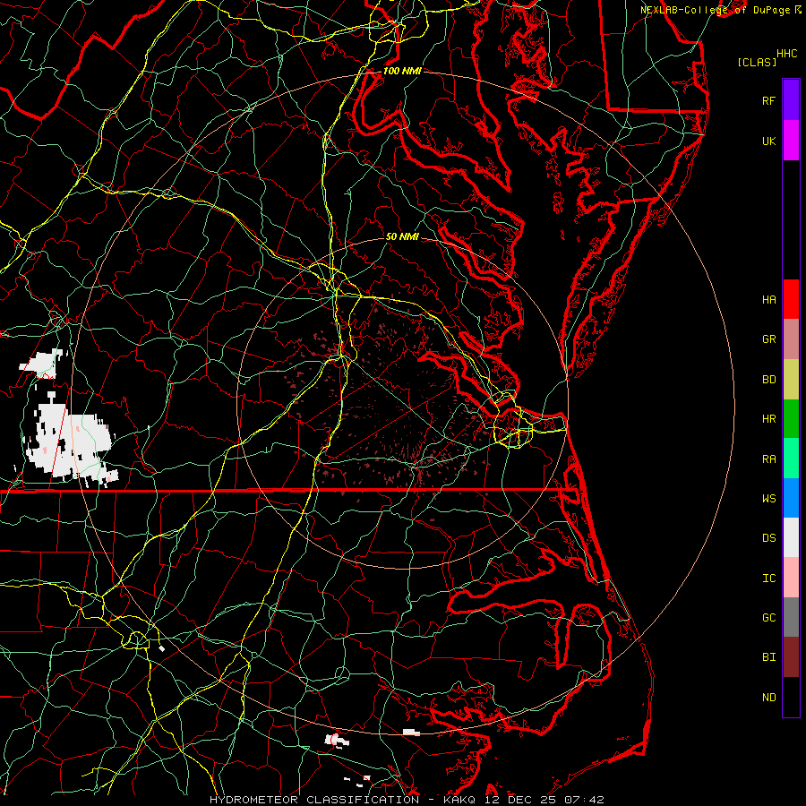806x806 pixels.
Task: Click the RA legend label
Action: (x=768, y=459)
